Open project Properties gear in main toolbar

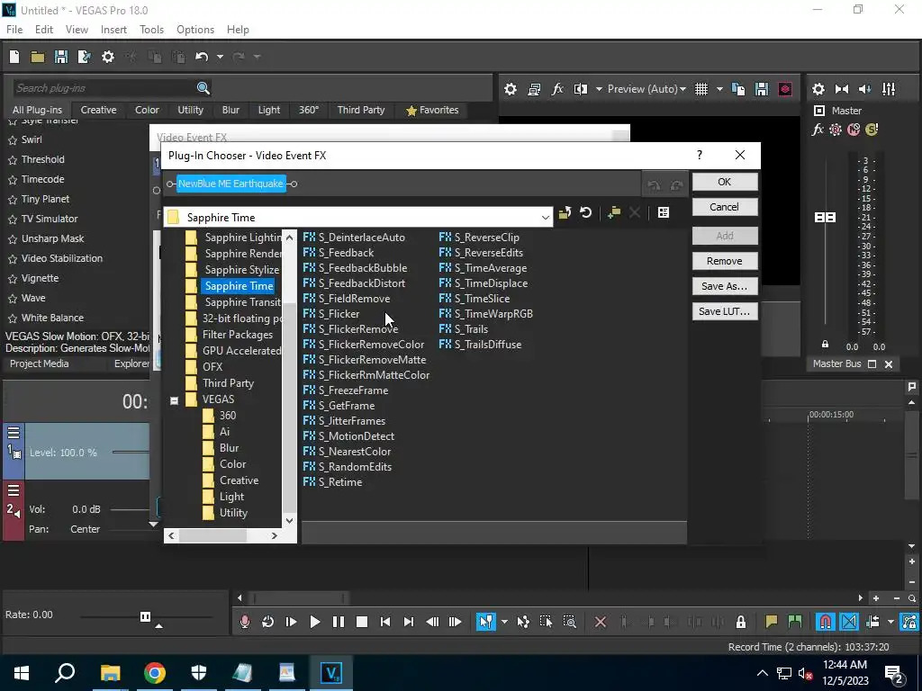coord(108,57)
